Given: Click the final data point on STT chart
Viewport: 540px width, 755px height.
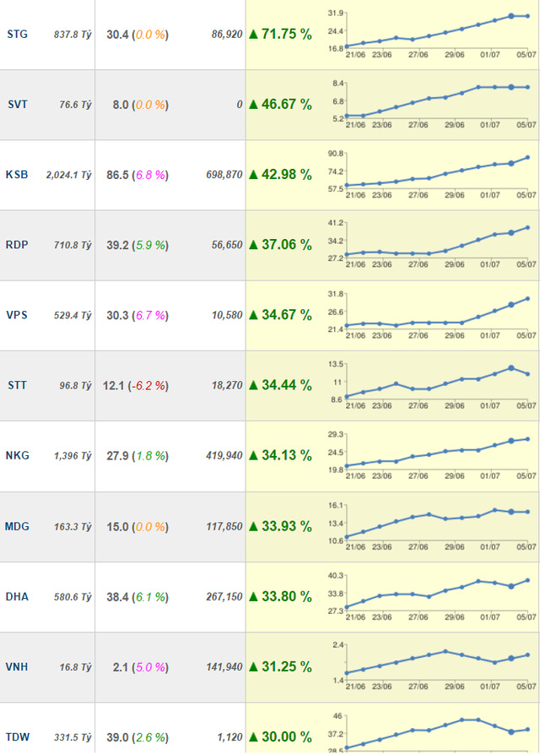Looking at the screenshot, I should click(x=528, y=374).
